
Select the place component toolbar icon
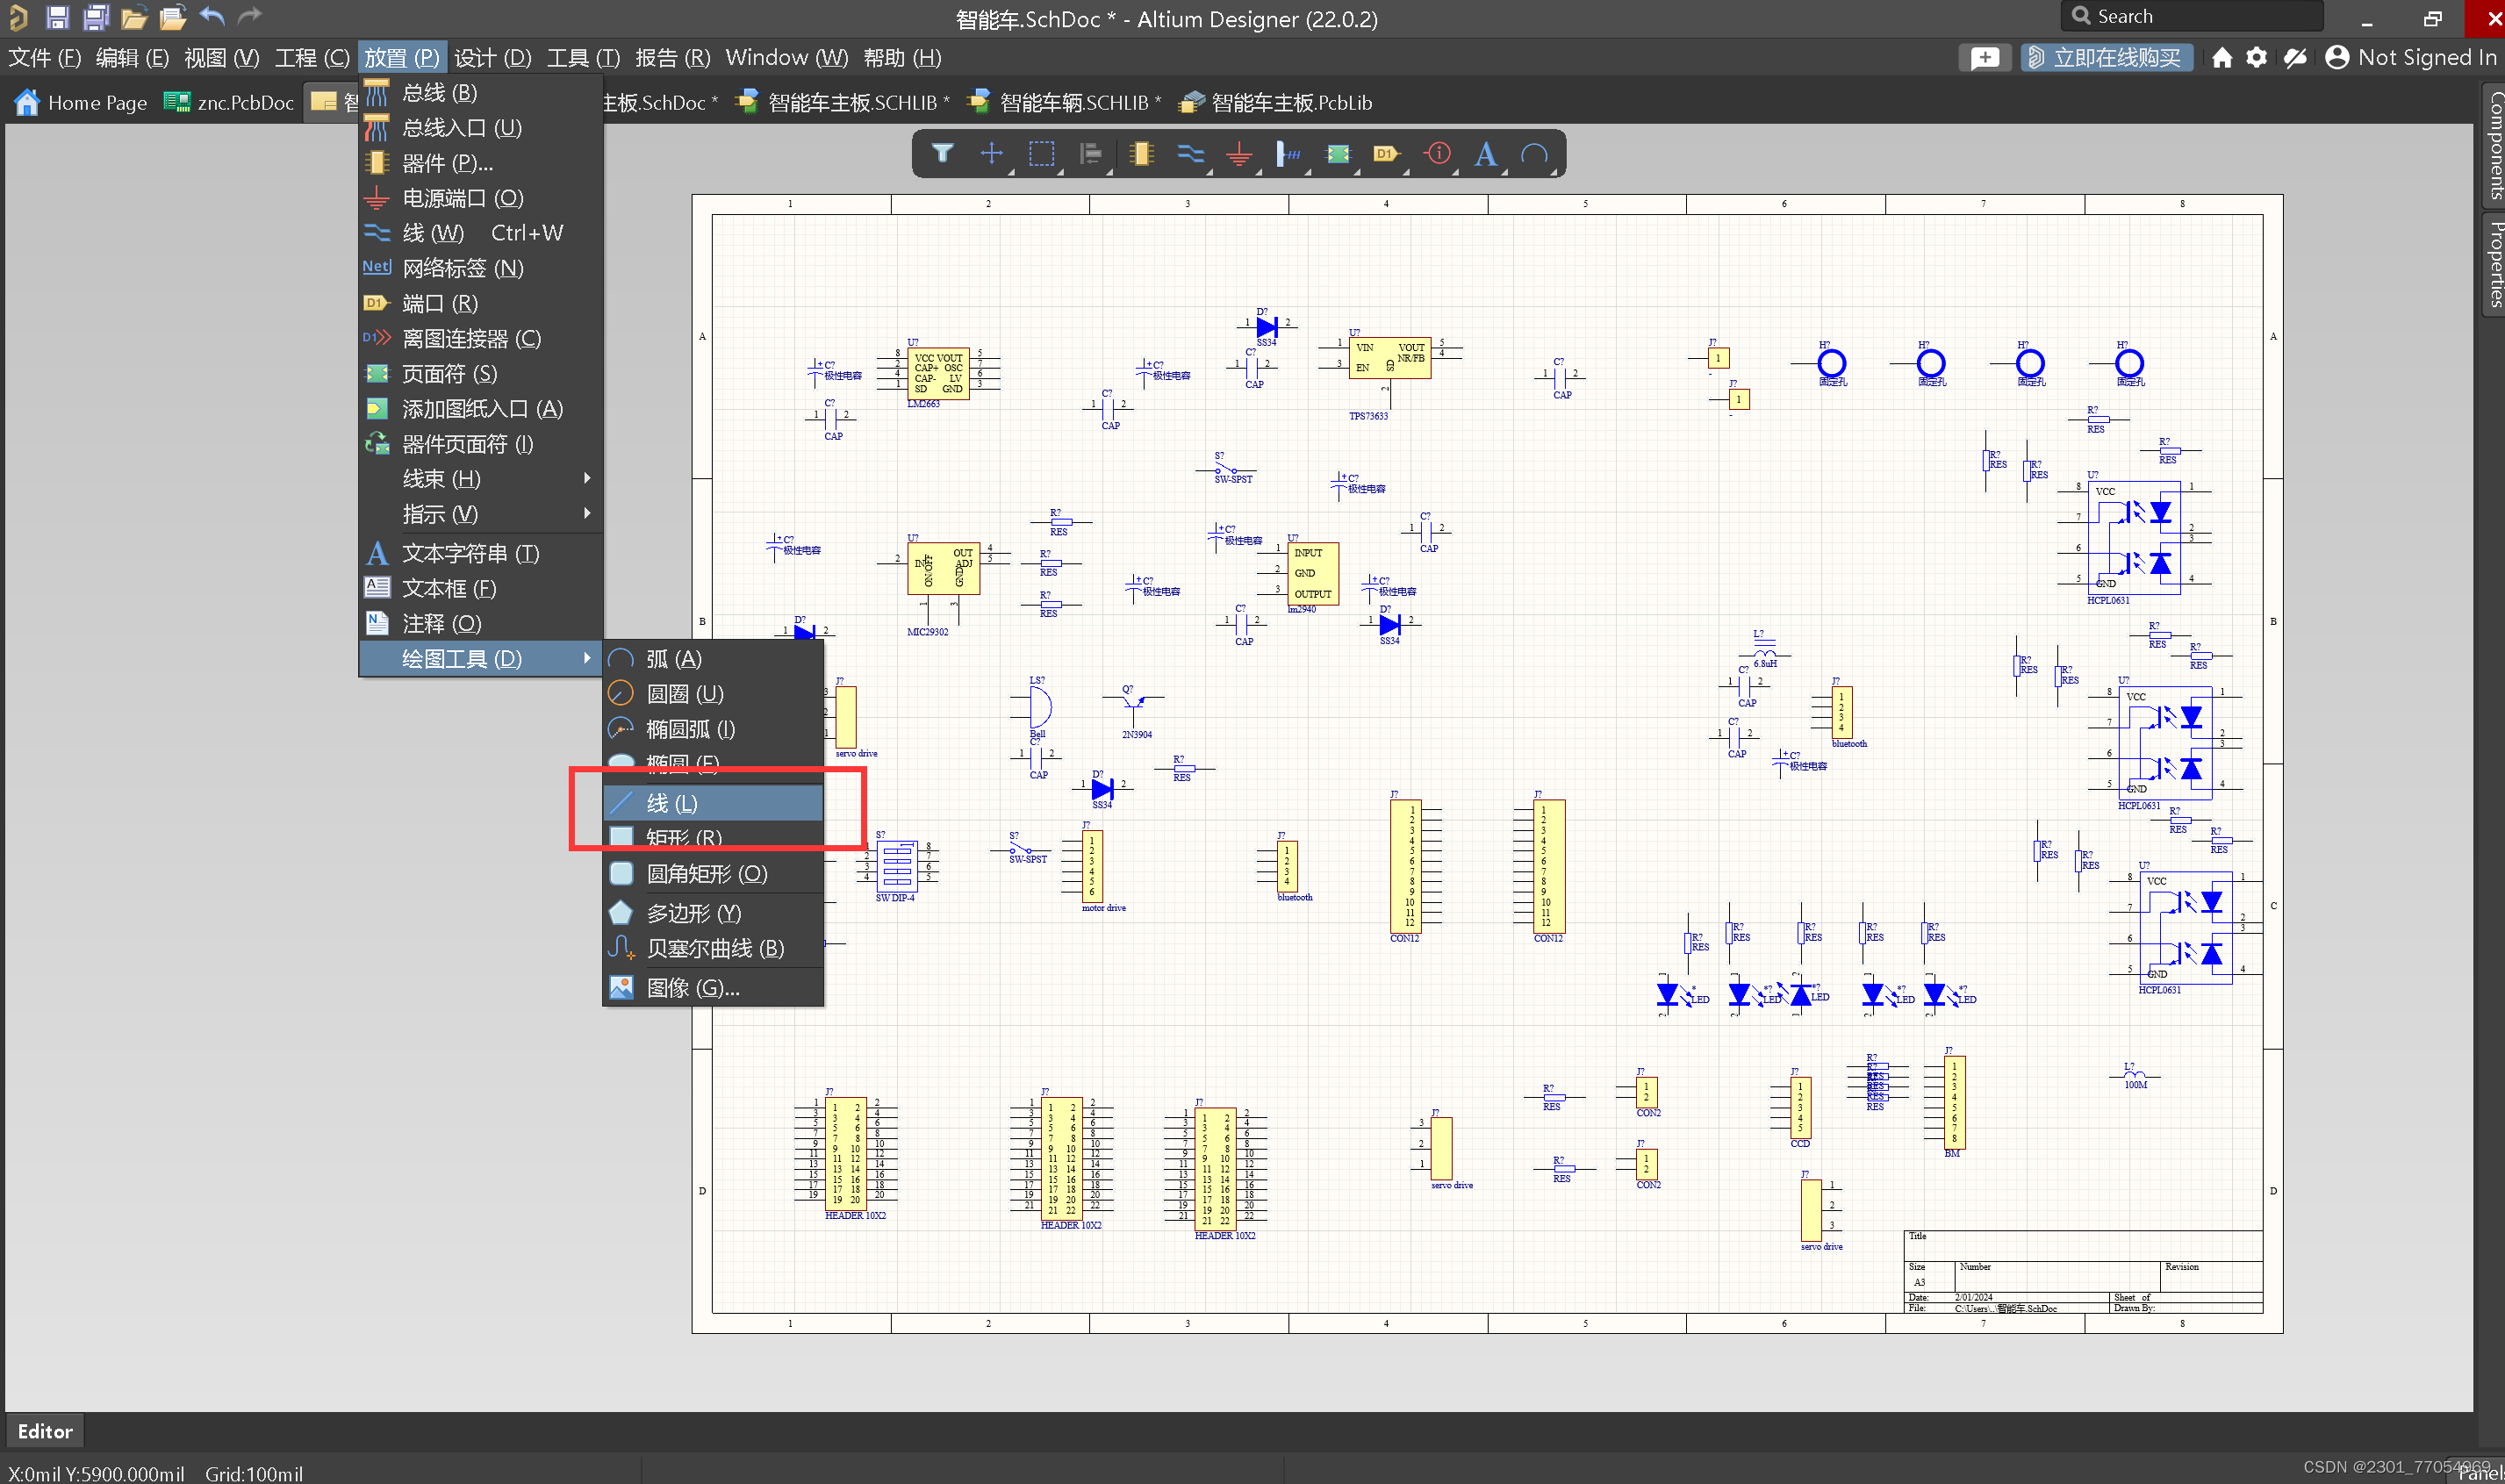click(1140, 153)
